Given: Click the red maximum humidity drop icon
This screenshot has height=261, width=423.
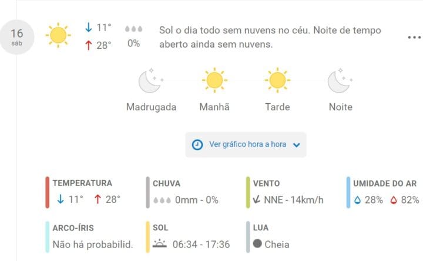Looking at the screenshot, I should tap(394, 200).
